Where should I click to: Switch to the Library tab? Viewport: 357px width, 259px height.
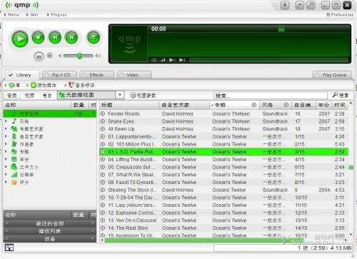point(22,75)
